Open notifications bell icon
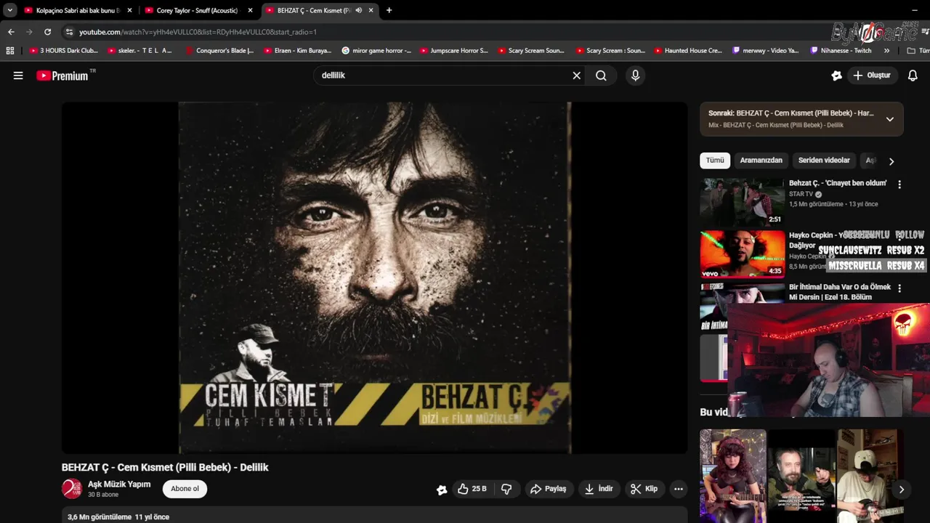Image resolution: width=930 pixels, height=523 pixels. tap(913, 76)
